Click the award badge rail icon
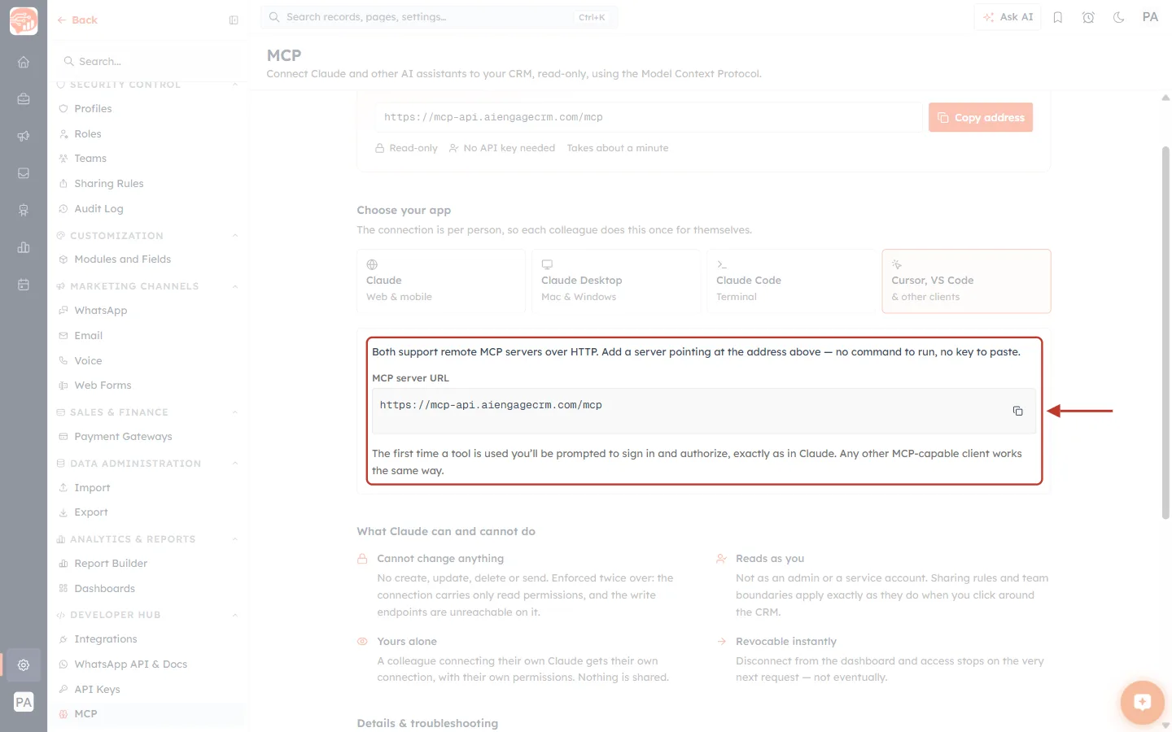 [x=24, y=211]
